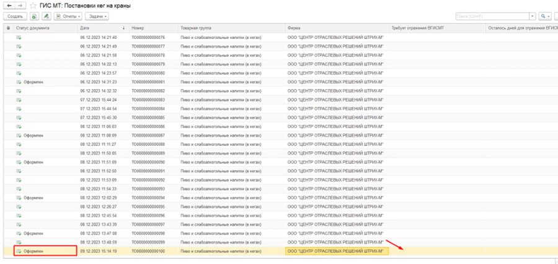The height and width of the screenshot is (264, 558).
Task: Click status icon in row TO0000000000077
Action: coord(19,46)
